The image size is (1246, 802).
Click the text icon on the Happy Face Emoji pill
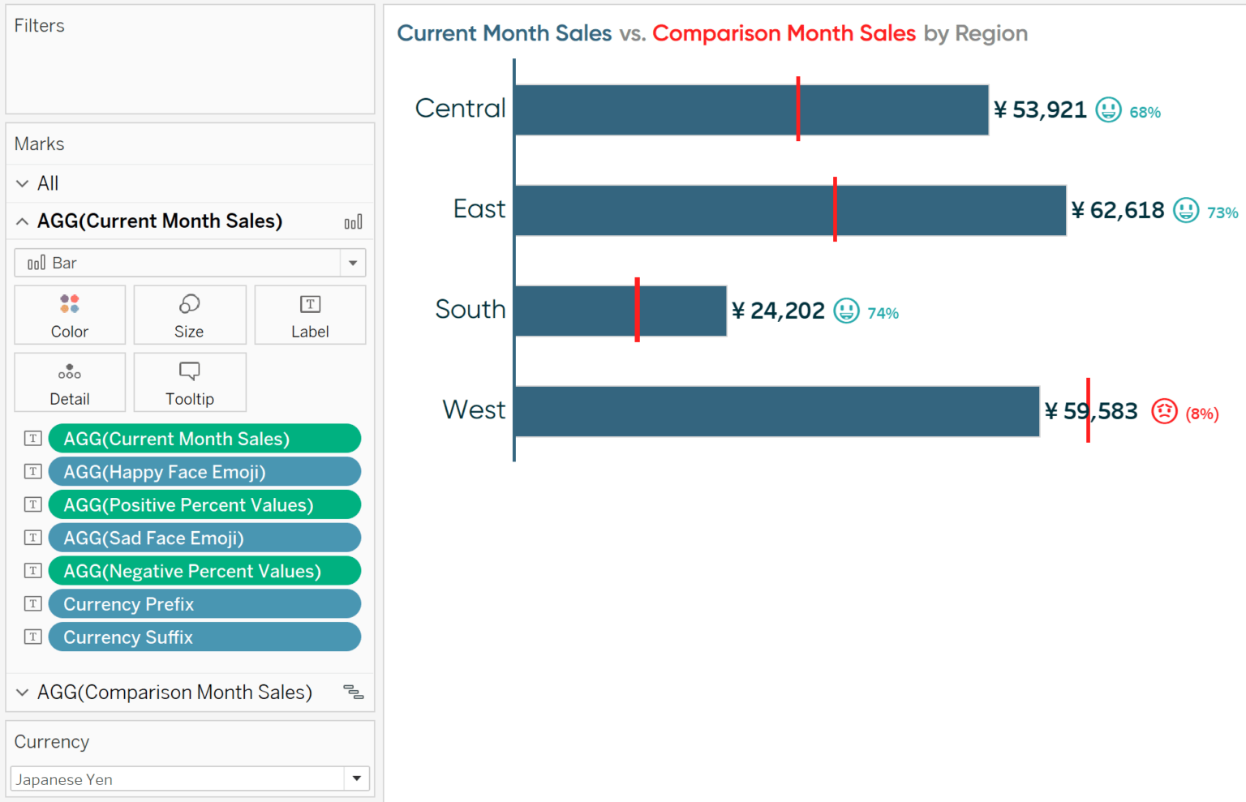(32, 470)
